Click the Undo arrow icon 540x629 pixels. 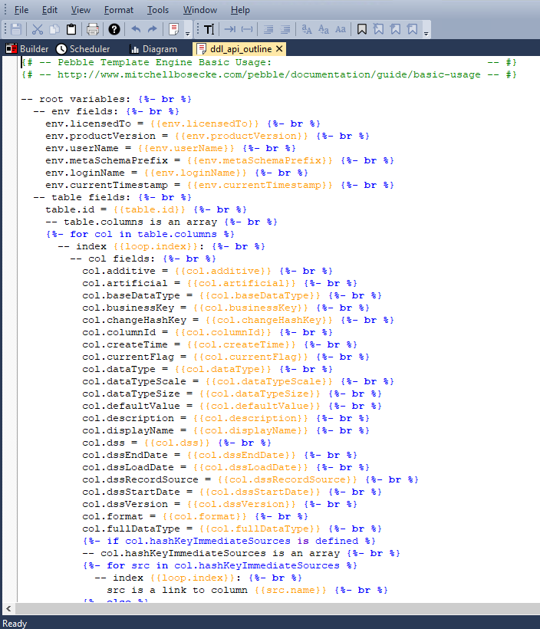136,29
